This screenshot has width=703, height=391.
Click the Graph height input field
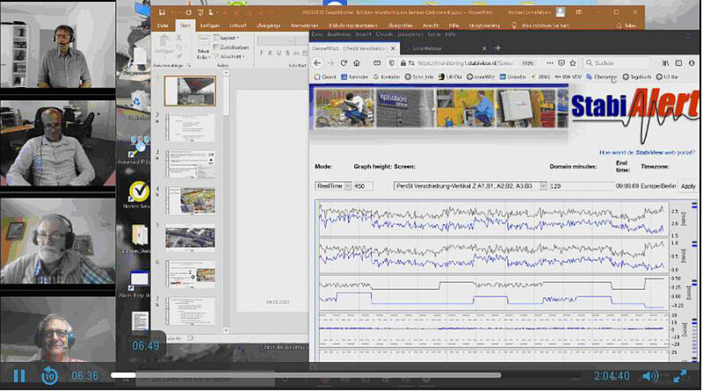coord(364,186)
